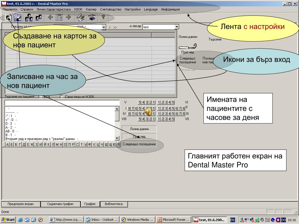
Task: Launch Internet Explorer from the quick launch bar
Action: coord(20,220)
